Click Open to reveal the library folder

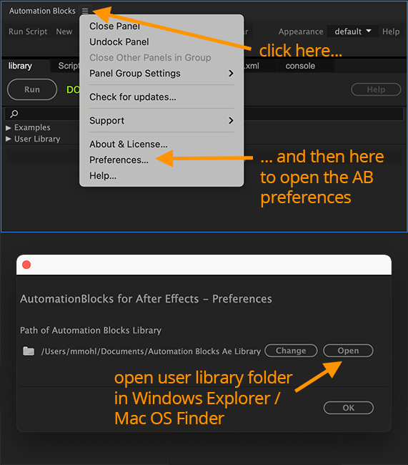[348, 351]
